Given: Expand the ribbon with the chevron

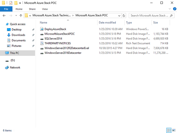Looking at the screenshot, I should 170,9.
